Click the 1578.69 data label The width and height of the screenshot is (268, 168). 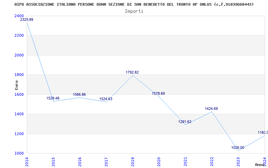tap(158, 93)
